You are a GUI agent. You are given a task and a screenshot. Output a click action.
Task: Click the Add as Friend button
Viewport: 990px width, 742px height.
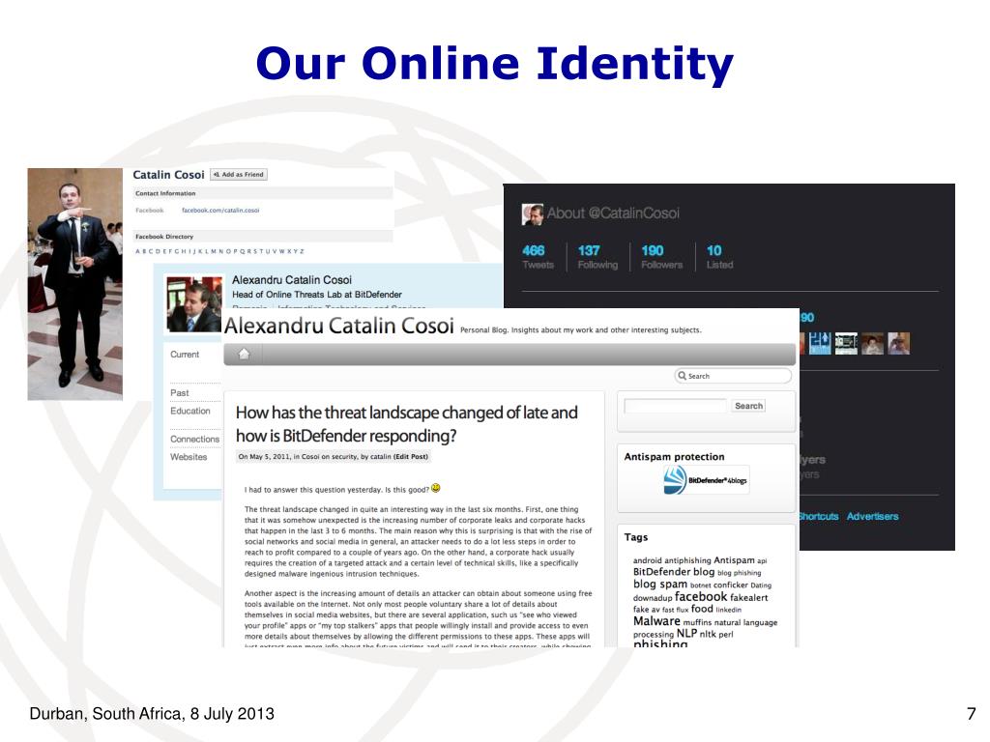239,174
